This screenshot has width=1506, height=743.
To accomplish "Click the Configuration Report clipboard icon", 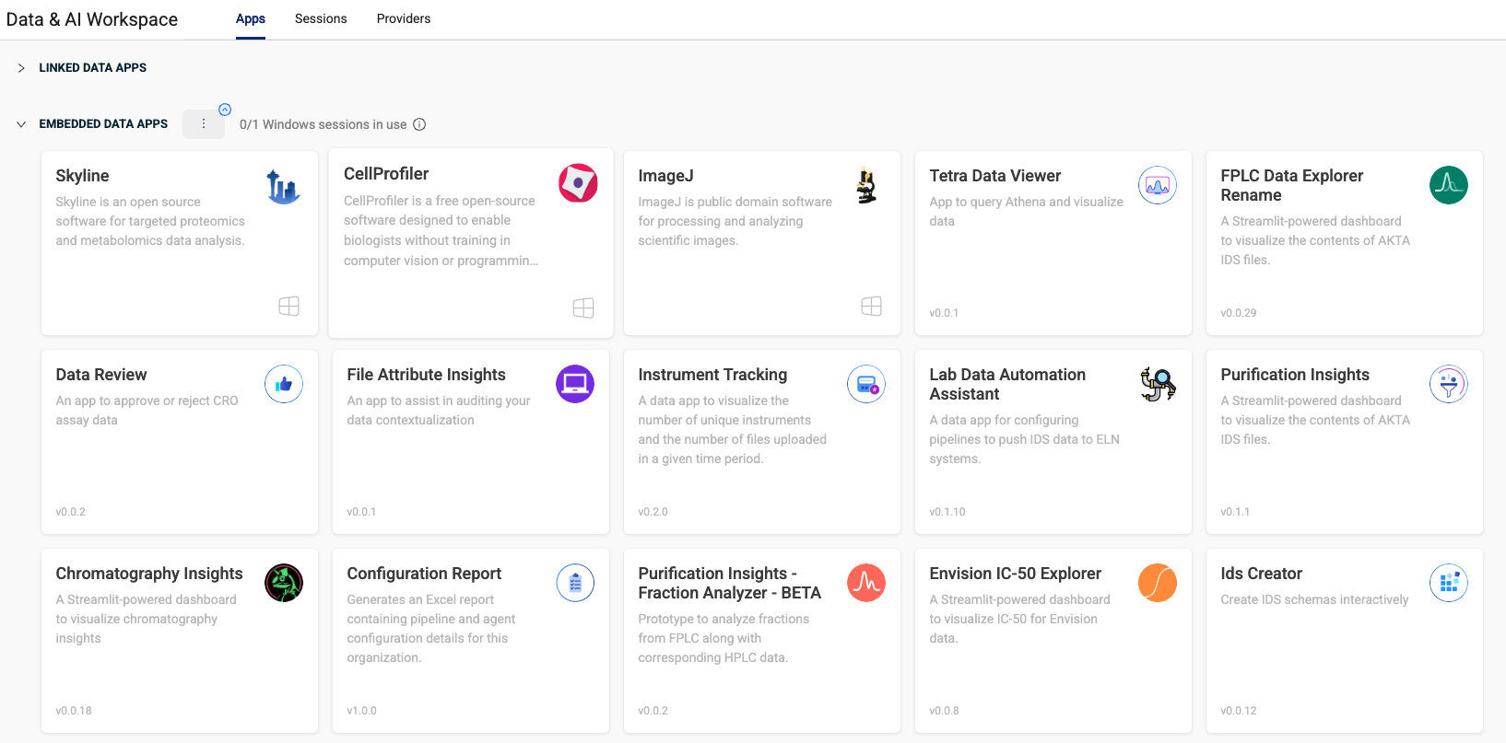I will (575, 583).
